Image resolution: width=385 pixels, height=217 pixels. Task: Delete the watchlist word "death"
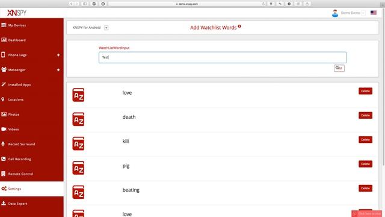365,115
